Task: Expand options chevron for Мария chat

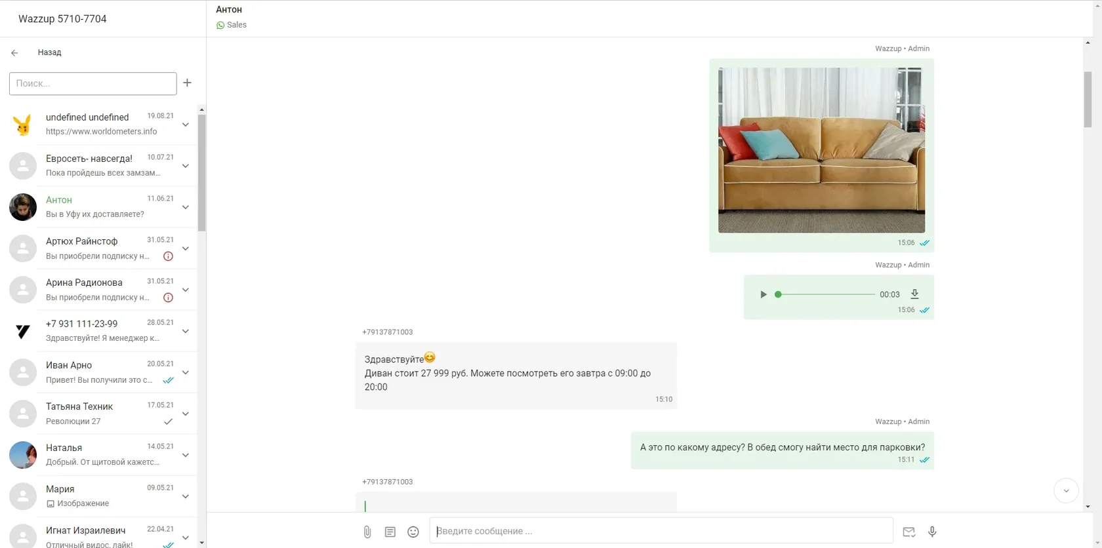Action: click(x=186, y=496)
